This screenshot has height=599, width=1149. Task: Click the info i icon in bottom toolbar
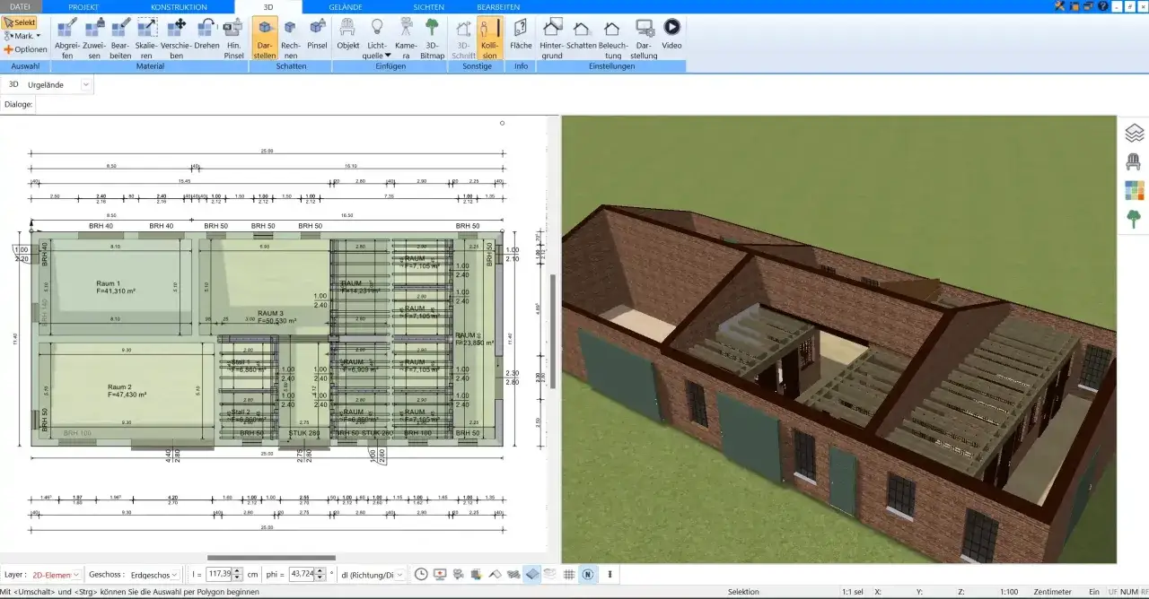[610, 574]
